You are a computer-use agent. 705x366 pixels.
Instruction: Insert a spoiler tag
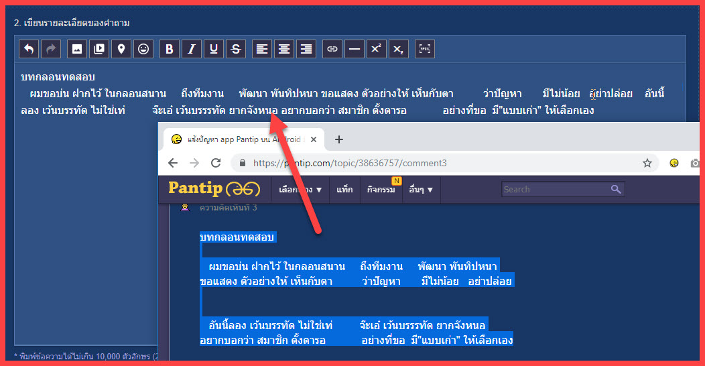[425, 49]
